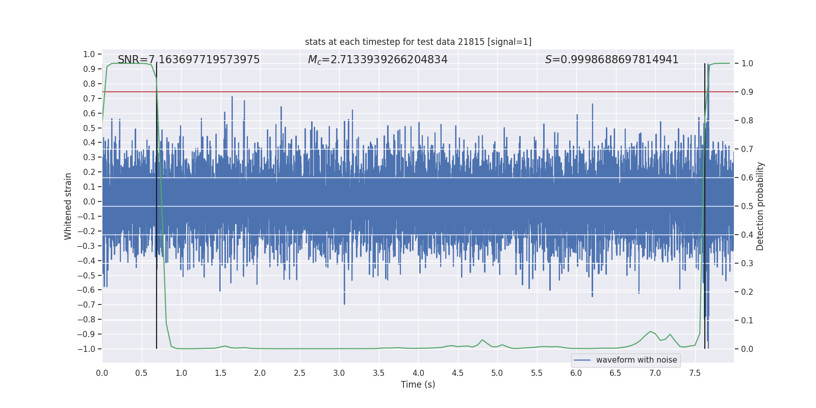Click the −1.0 tick on left strain axis

87,349
